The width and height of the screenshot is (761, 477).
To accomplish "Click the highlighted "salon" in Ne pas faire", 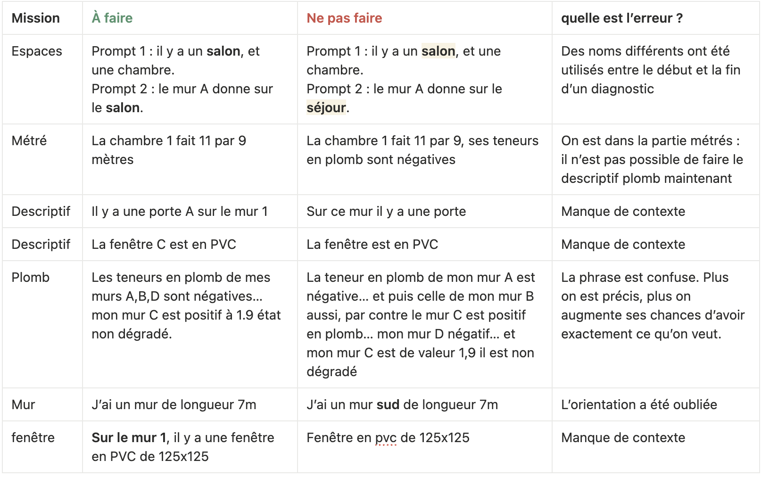I will click(x=438, y=51).
